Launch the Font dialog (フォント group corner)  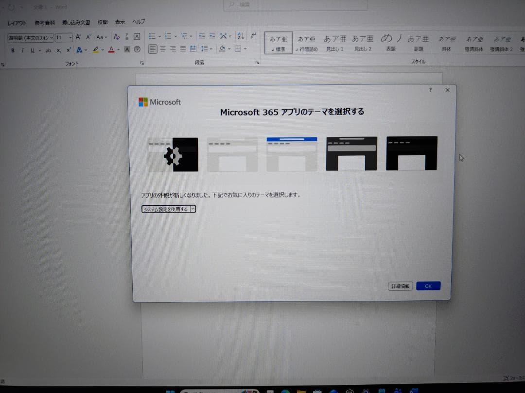(x=142, y=63)
